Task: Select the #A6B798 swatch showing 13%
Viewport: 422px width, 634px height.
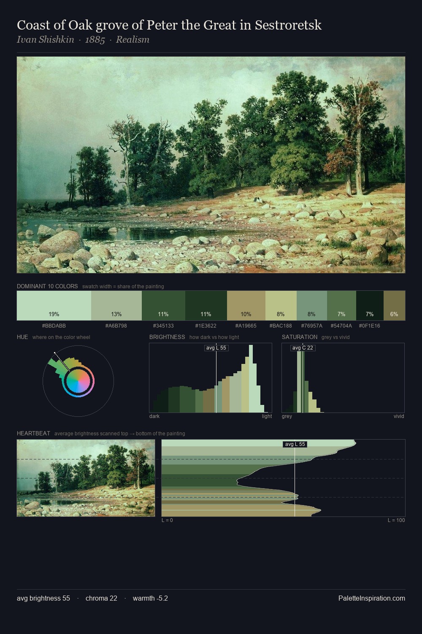Action: coord(116,306)
